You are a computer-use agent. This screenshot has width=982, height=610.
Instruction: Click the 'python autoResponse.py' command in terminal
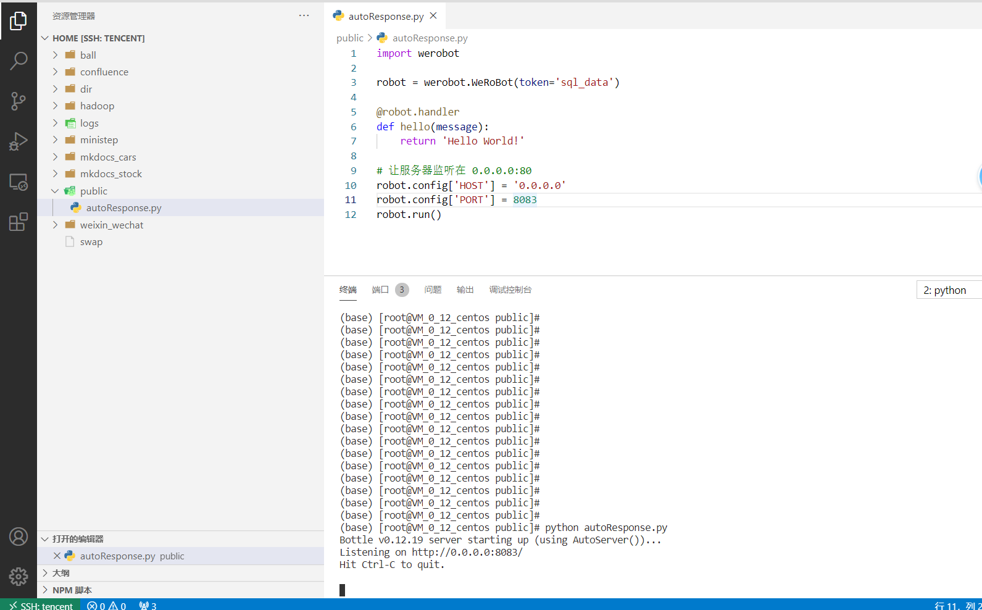pos(606,527)
